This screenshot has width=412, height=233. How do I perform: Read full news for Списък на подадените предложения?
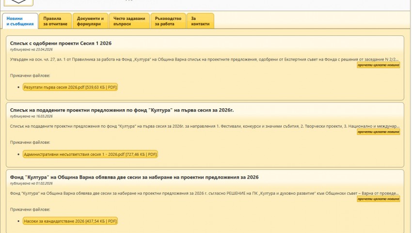pos(379,132)
